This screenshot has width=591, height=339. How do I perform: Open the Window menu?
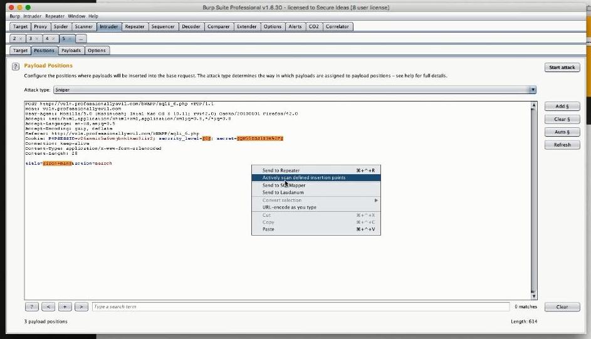click(x=76, y=16)
